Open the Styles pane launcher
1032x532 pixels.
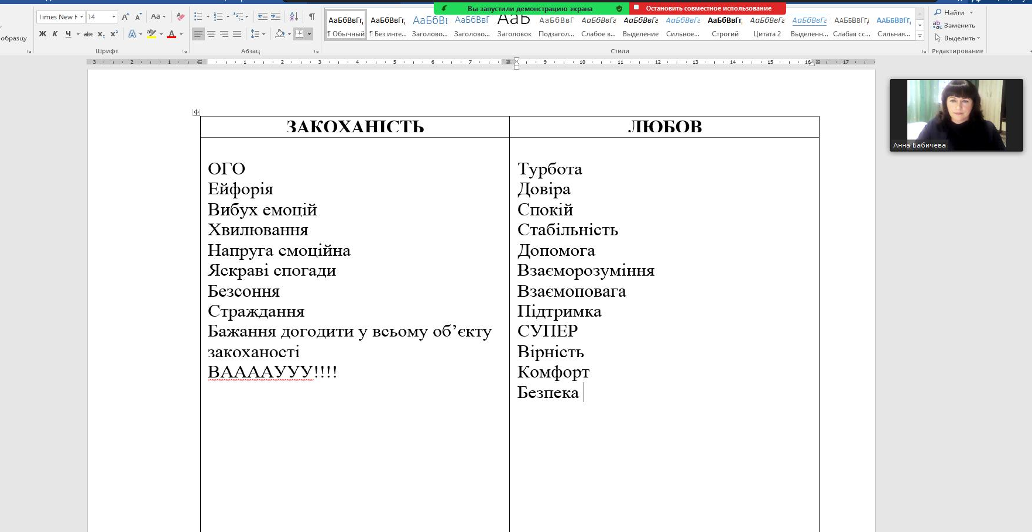pos(924,52)
